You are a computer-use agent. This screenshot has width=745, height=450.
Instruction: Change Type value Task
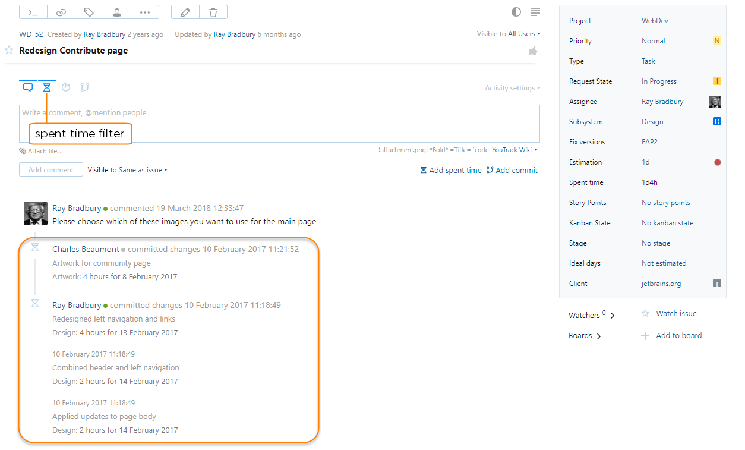[x=648, y=61]
